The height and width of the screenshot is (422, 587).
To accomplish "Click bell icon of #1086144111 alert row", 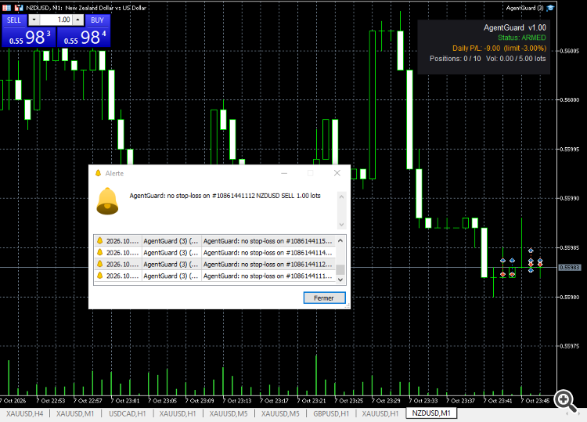I will (x=99, y=276).
